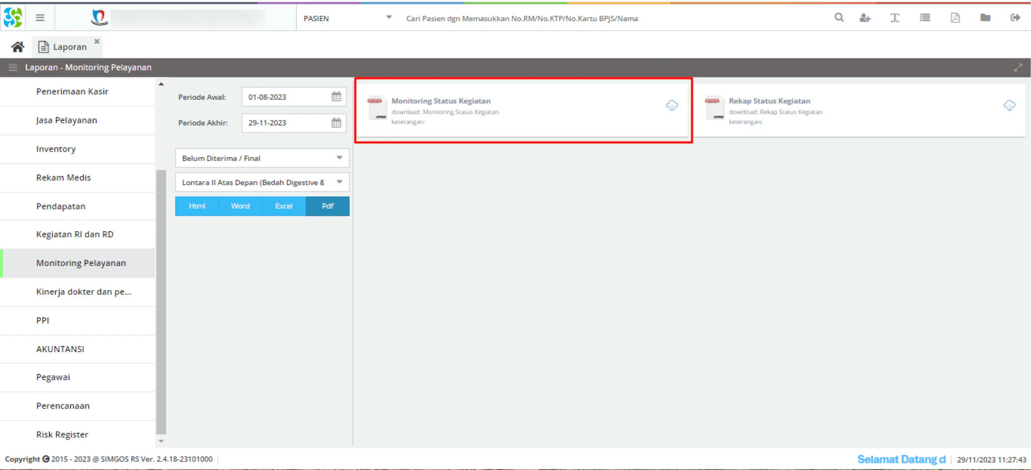Click the PDF document icon in top toolbar
This screenshot has height=470, width=1031.
tap(955, 18)
